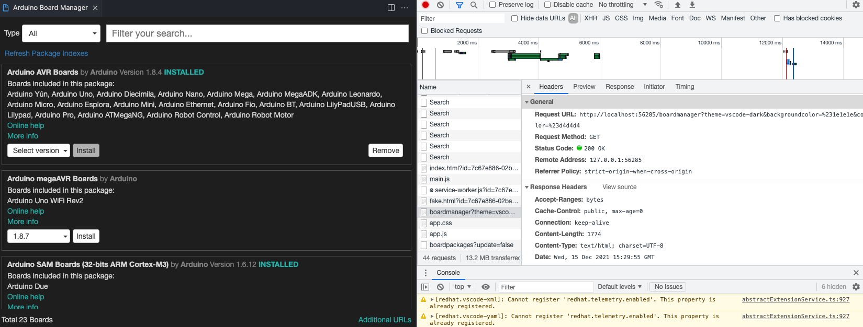Open Online help for Arduino AVR Boards

coord(26,125)
